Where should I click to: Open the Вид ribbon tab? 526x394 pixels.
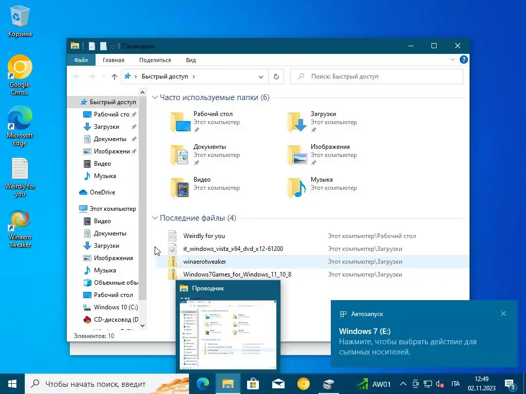point(191,60)
